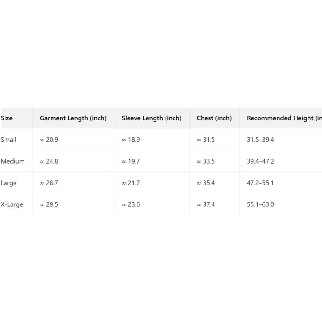Screen dimensions: 322x322
Task: Select garment length value ≈ 20.9
Action: [49, 140]
